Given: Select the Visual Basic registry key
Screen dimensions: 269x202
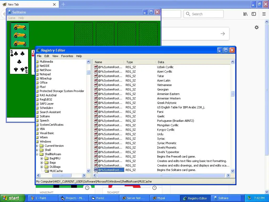Looking at the screenshot, I should [x=47, y=133].
